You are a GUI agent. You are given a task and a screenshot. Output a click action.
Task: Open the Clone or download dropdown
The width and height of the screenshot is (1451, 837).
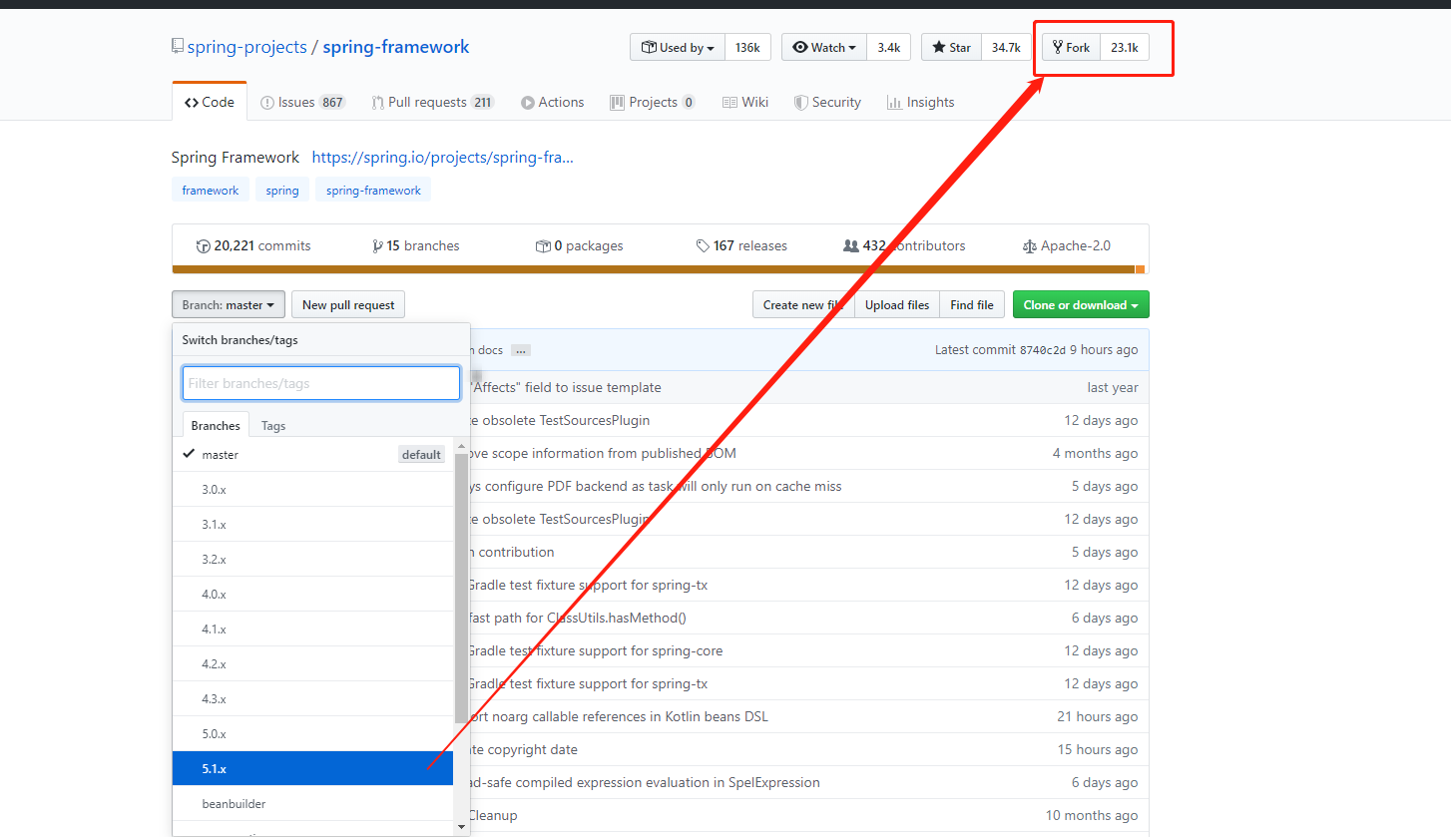pos(1081,305)
